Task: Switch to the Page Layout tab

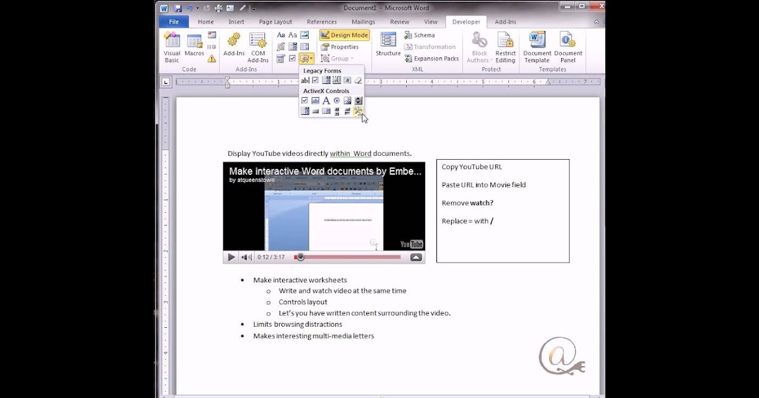Action: pyautogui.click(x=275, y=21)
